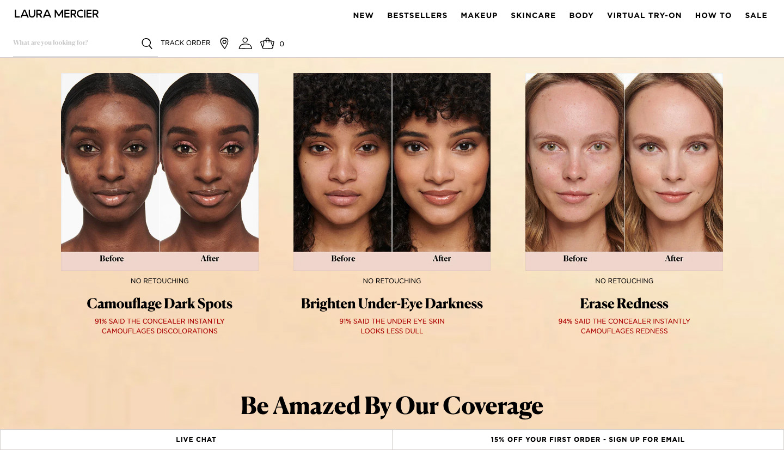Open the Skincare menu
The height and width of the screenshot is (450, 784).
point(533,15)
